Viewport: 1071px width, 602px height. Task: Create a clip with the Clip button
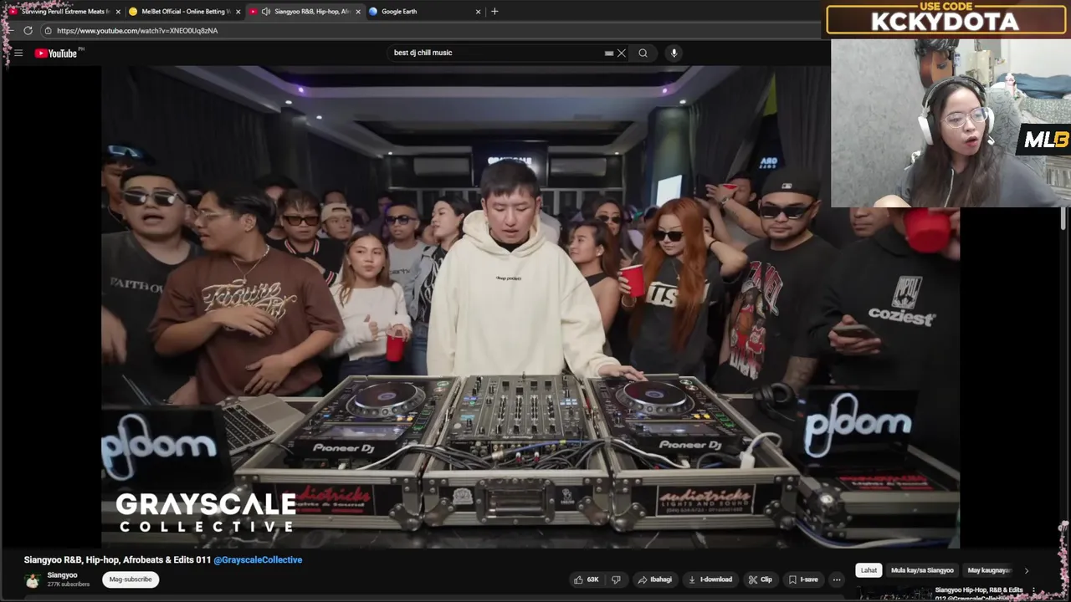[x=761, y=579]
